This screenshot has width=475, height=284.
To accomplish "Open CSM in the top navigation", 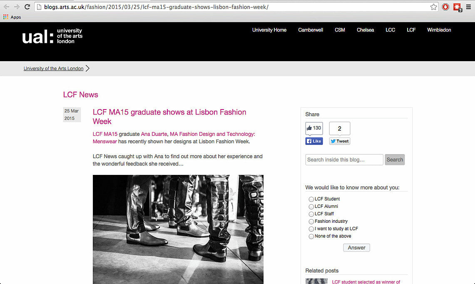I will [340, 30].
